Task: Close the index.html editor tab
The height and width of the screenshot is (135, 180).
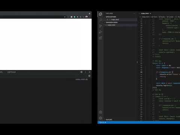Action: coord(150,13)
